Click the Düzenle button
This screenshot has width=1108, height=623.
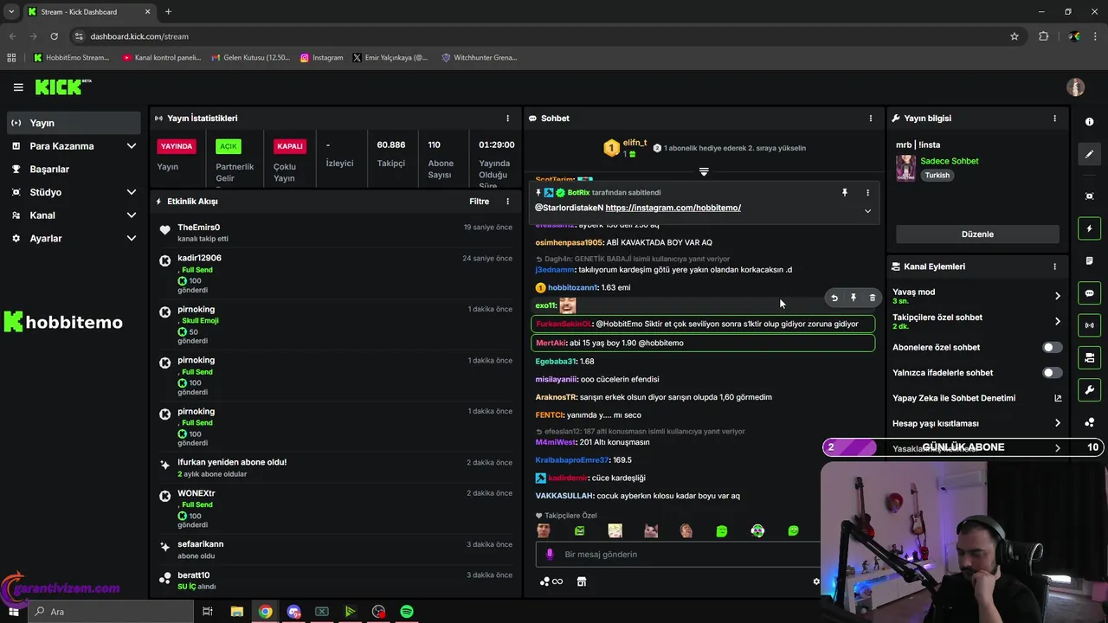(977, 234)
